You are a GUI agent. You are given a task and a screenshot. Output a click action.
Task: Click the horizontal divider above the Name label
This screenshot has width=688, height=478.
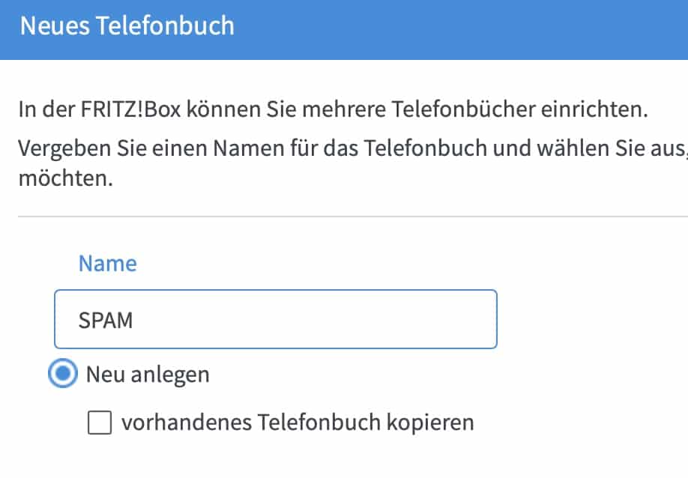[352, 217]
